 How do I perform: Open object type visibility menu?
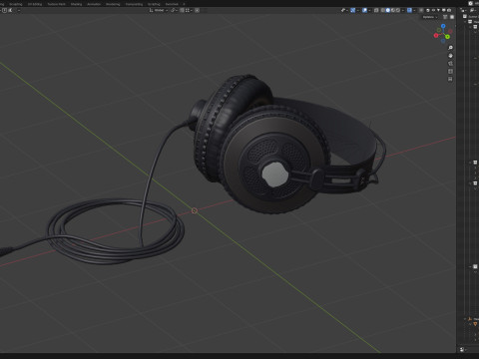point(343,10)
